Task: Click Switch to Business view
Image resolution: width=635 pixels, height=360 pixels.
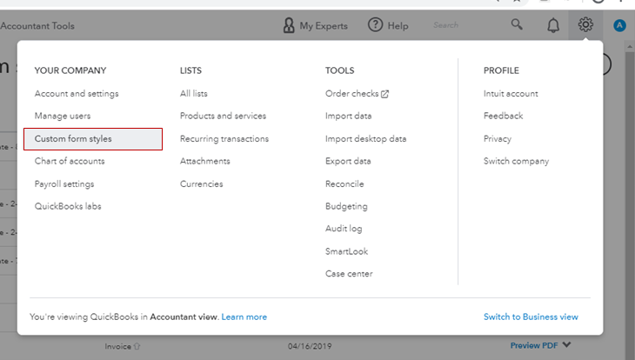Action: pyautogui.click(x=531, y=317)
